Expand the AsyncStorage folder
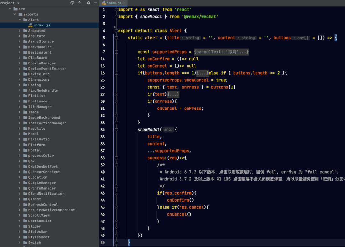This screenshot has height=247, width=345. (x=19, y=41)
